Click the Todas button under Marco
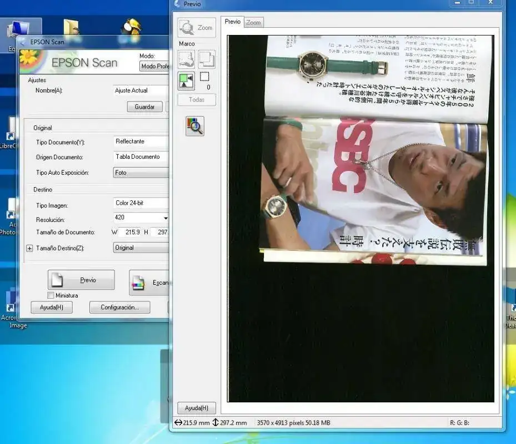Image resolution: width=516 pixels, height=444 pixels. click(197, 100)
